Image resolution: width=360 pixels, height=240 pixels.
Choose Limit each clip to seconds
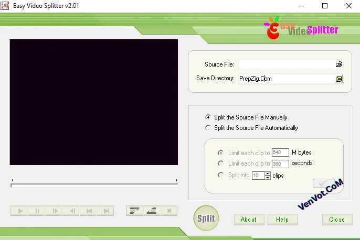tap(220, 163)
